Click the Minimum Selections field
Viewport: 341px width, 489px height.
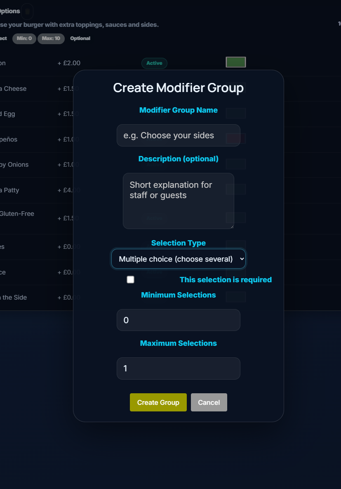click(178, 320)
